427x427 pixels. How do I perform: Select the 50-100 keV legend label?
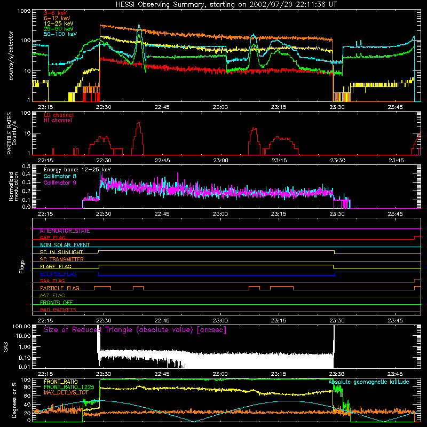pos(60,34)
